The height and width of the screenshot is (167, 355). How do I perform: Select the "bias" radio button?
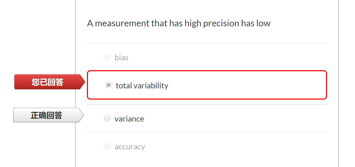107,57
